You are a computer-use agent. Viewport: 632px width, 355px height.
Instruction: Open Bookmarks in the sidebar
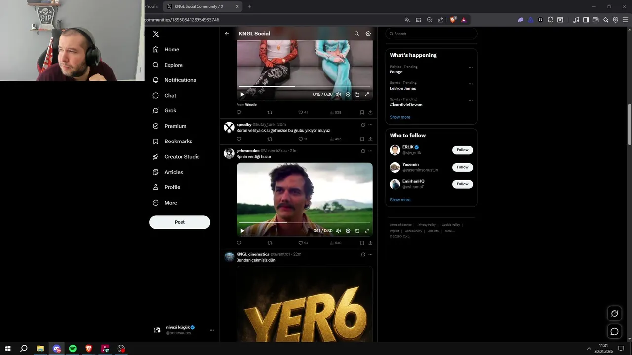click(x=172, y=141)
